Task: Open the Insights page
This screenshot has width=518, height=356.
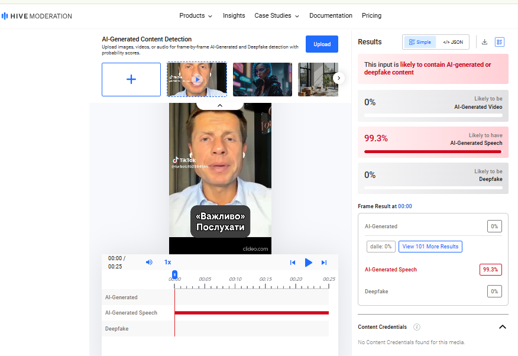Action: [234, 15]
